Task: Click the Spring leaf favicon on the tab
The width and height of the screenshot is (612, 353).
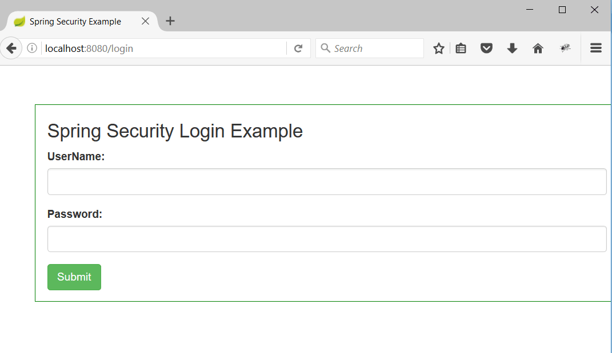Action: click(x=19, y=21)
